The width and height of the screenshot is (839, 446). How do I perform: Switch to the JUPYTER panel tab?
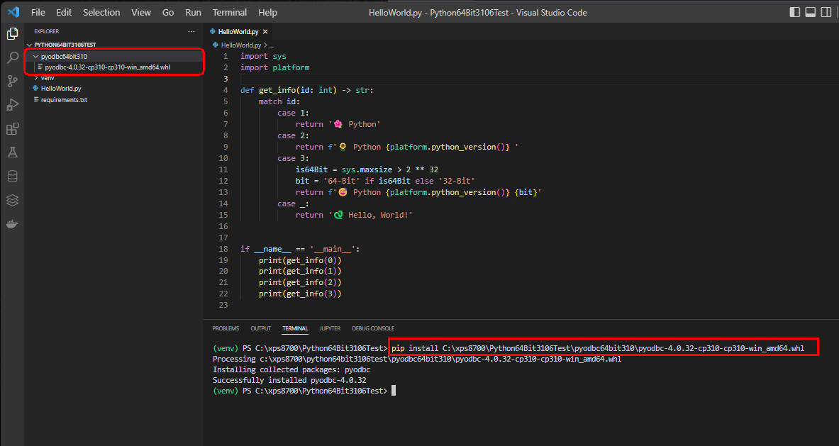click(330, 328)
